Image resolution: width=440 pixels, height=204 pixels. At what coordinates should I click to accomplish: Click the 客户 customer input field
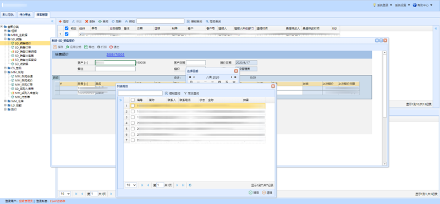(x=116, y=63)
